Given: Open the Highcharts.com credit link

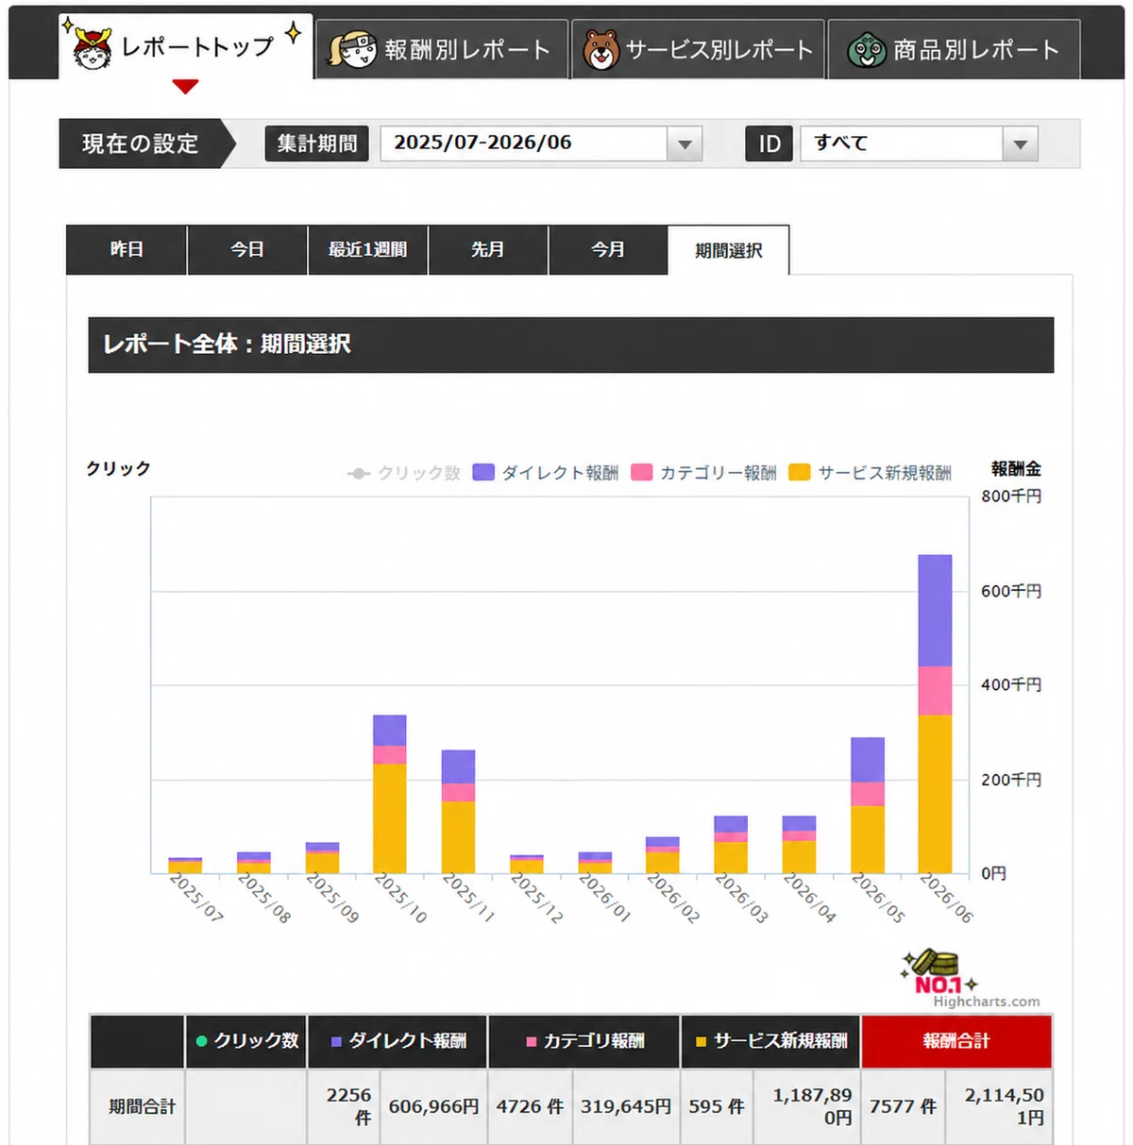Looking at the screenshot, I should [987, 1002].
